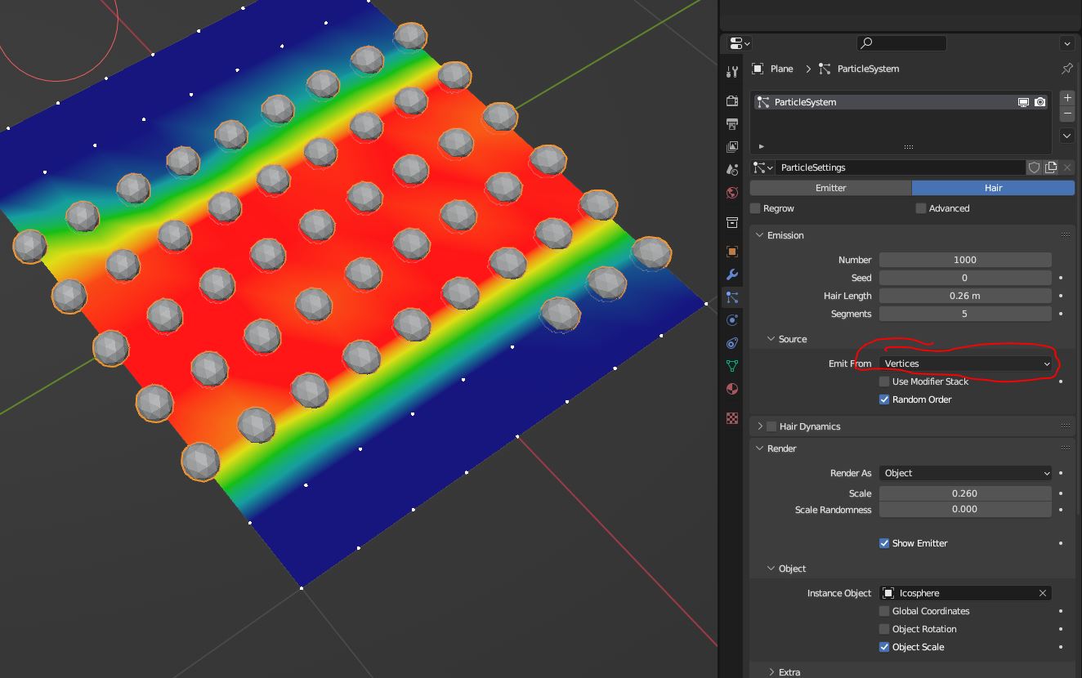Viewport: 1082px width, 678px height.
Task: Open the Modifier properties wrench tab
Action: click(732, 274)
